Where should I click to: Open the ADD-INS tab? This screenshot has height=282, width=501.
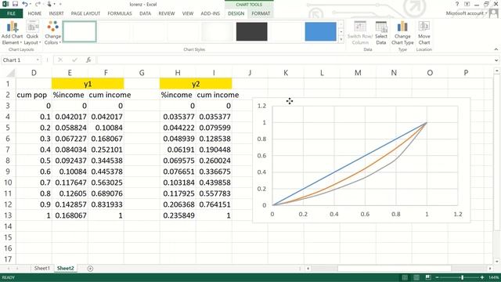(211, 13)
